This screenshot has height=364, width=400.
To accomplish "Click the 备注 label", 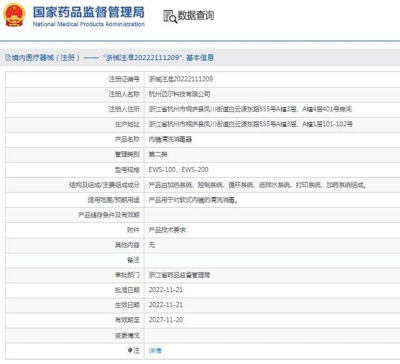I will [x=133, y=260].
